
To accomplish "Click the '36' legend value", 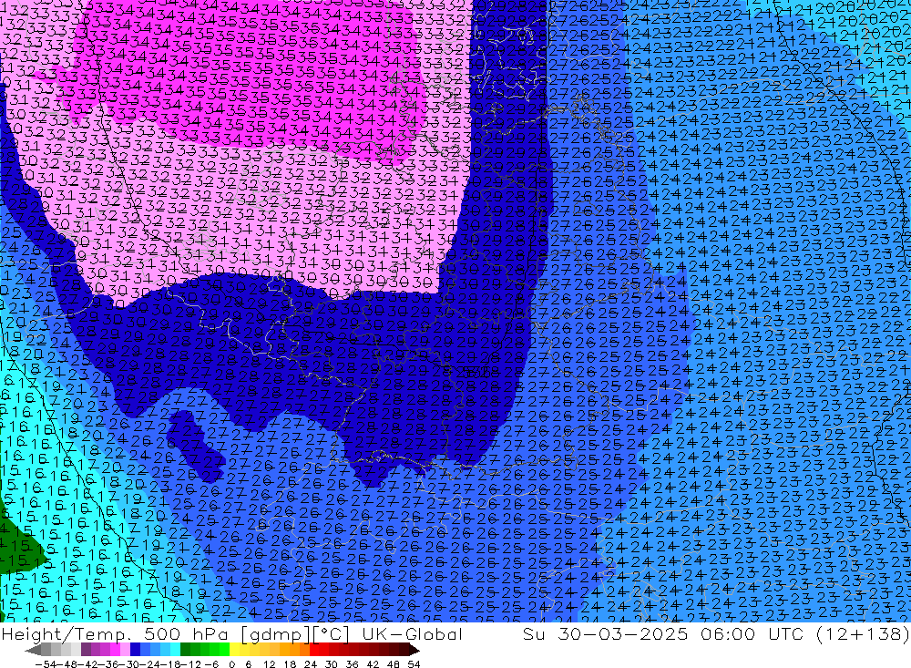I will [352, 664].
